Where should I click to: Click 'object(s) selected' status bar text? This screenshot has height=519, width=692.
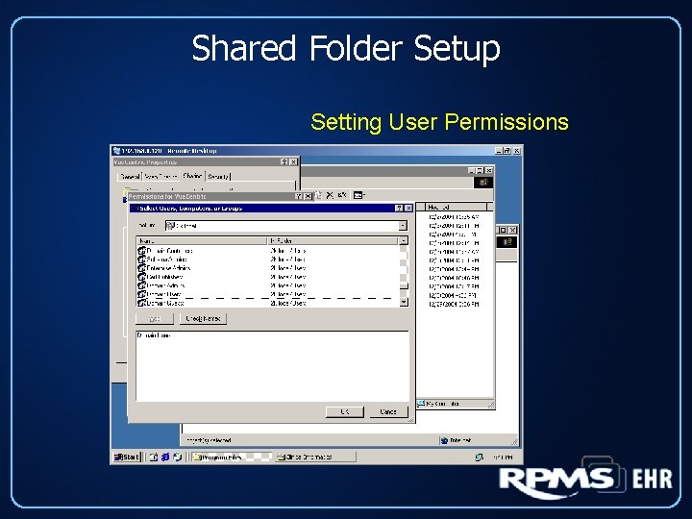point(209,440)
